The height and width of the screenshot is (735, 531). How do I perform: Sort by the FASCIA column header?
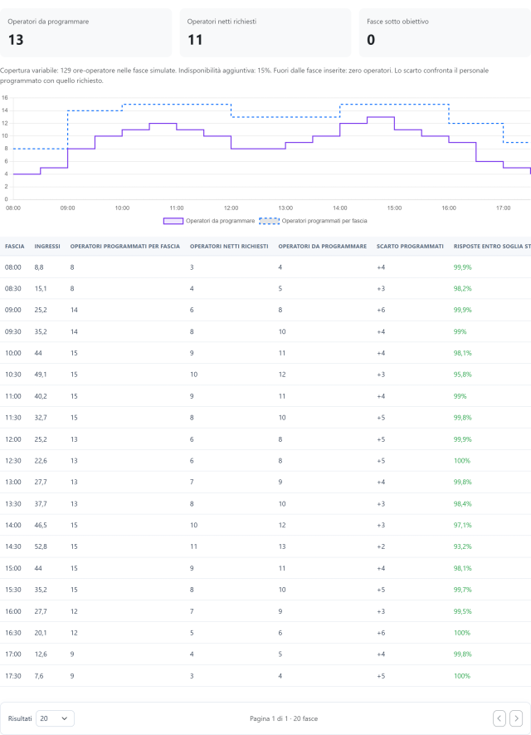coord(14,246)
